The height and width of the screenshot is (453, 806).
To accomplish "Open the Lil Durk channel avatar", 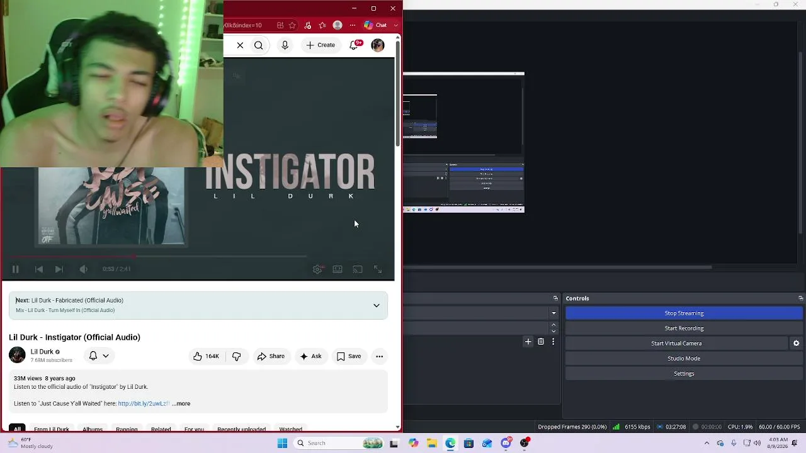I will 17,355.
